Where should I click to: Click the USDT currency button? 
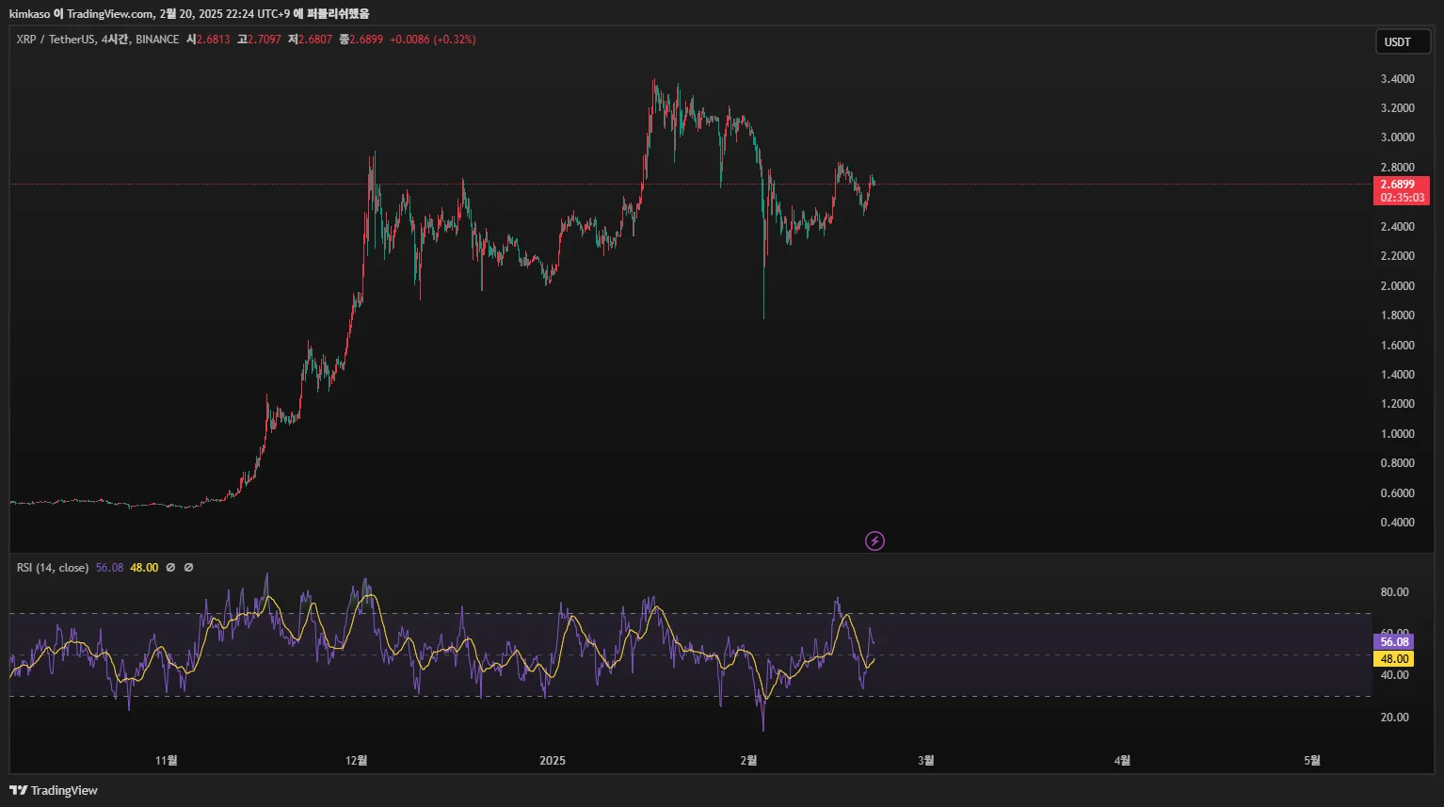(1403, 41)
